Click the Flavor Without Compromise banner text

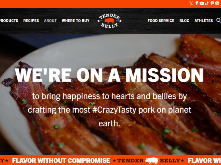point(61,161)
